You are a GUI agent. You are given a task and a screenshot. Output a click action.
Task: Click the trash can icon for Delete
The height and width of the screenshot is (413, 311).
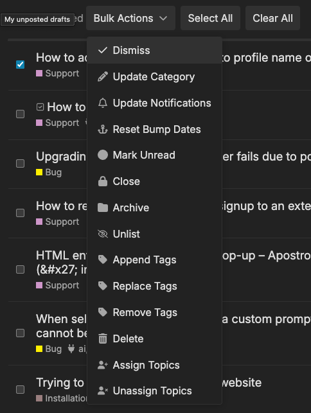pos(103,338)
